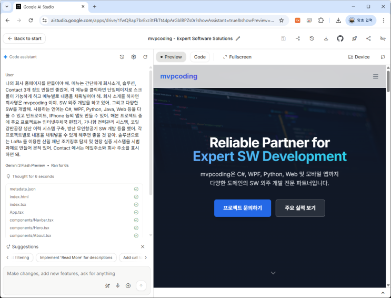This screenshot has width=391, height=298.
Task: Click the share icon in the top toolbar
Action: coord(368,38)
